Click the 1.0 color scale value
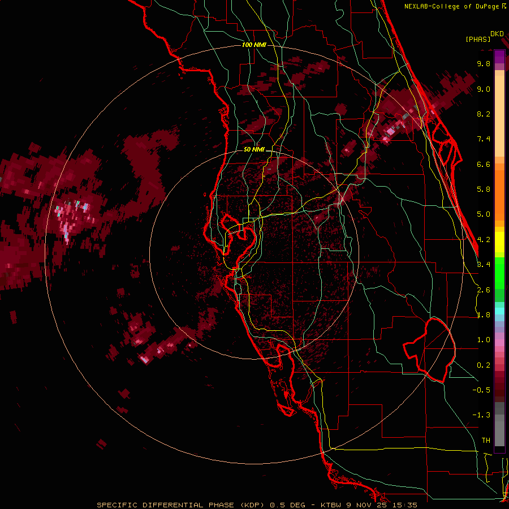The width and height of the screenshot is (509, 509). pos(484,340)
